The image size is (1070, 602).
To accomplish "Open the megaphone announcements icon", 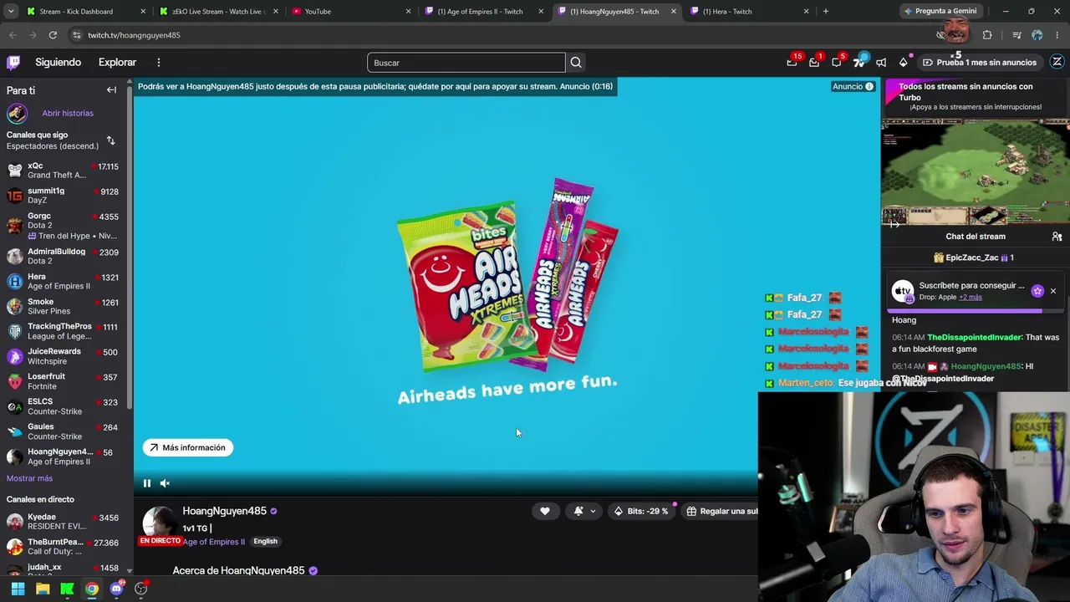I will tap(881, 62).
